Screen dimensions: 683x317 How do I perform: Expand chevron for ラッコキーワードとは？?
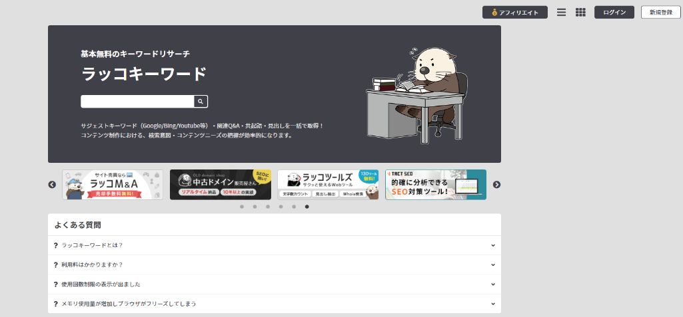pos(493,245)
